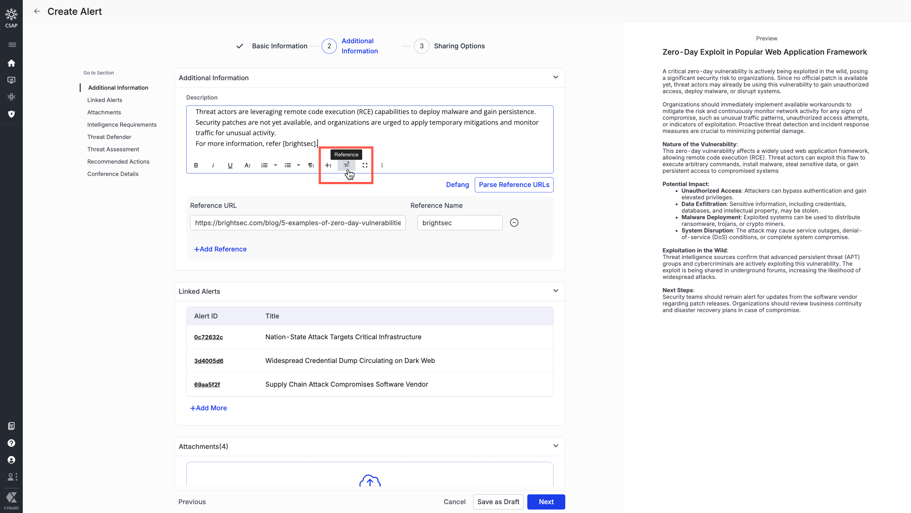911x513 pixels.
Task: Remove the brightsec reference row
Action: click(x=514, y=222)
